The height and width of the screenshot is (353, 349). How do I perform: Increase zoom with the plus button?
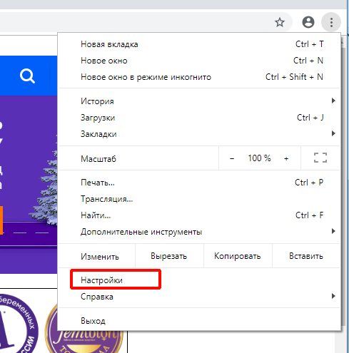(x=286, y=158)
